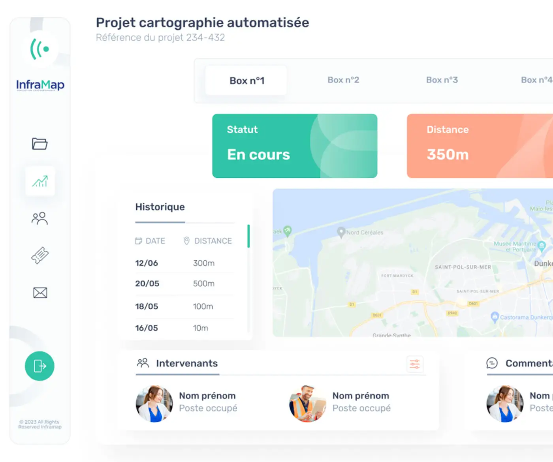The width and height of the screenshot is (553, 462).
Task: Select the 18/05 history entry
Action: point(184,306)
